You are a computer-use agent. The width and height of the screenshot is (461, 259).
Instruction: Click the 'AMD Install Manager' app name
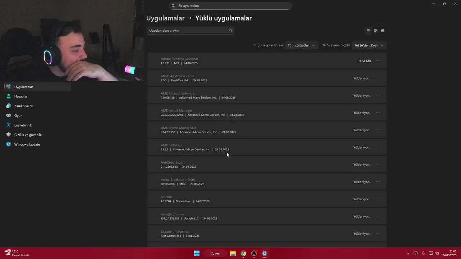pos(176,110)
